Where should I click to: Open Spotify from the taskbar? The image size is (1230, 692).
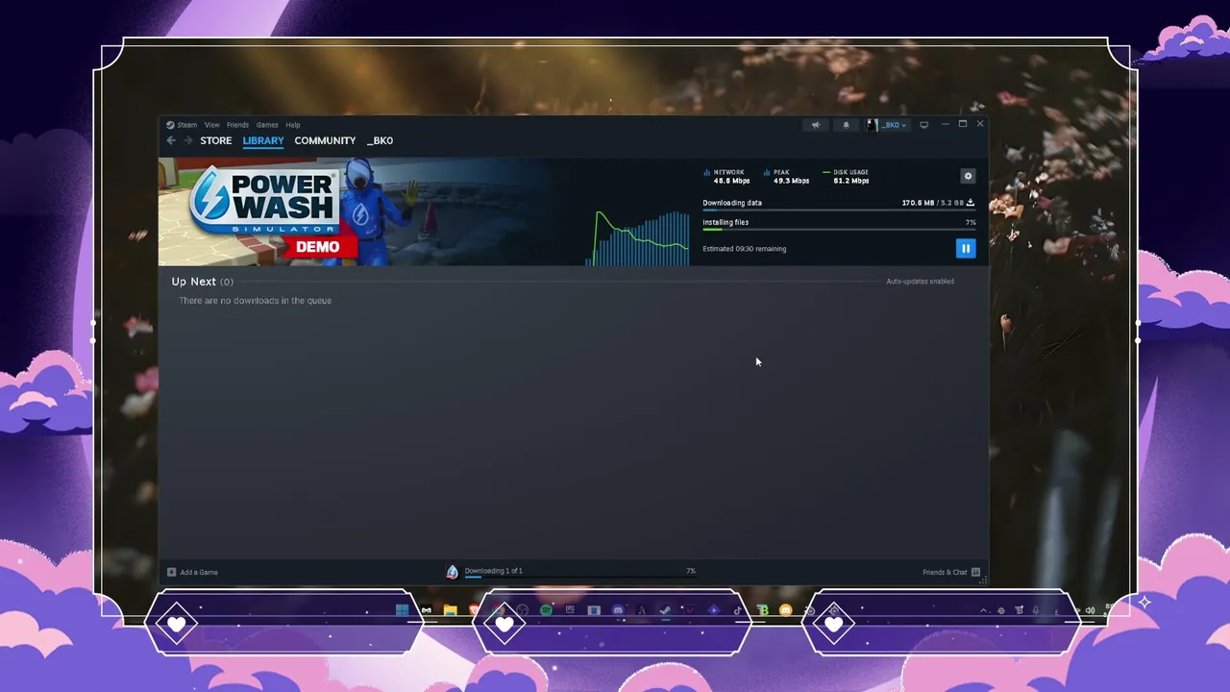pyautogui.click(x=546, y=610)
